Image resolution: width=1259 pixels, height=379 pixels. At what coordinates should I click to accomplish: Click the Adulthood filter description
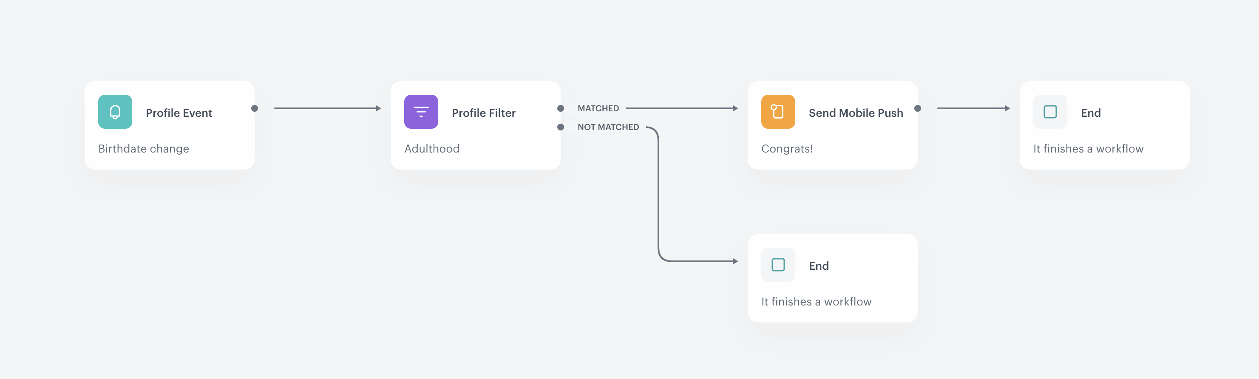click(x=431, y=148)
